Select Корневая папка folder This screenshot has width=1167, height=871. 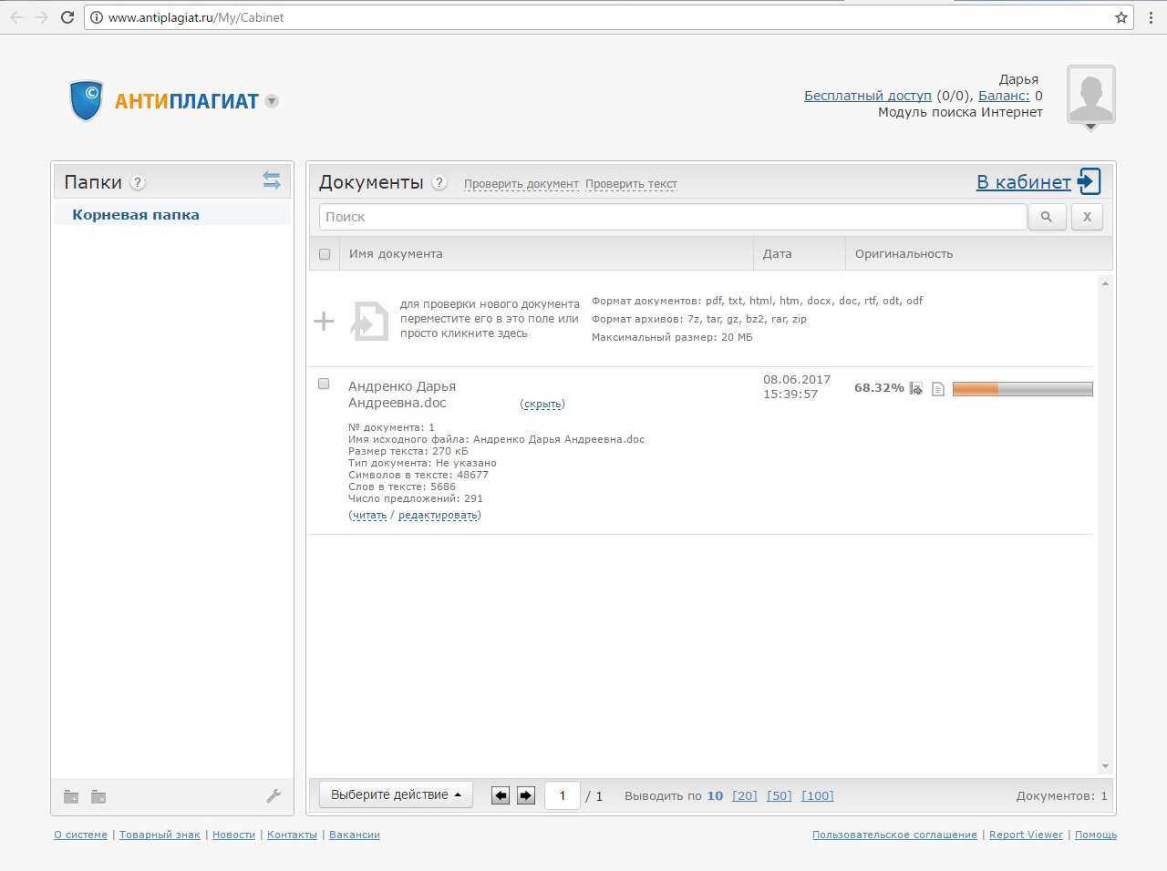(136, 215)
